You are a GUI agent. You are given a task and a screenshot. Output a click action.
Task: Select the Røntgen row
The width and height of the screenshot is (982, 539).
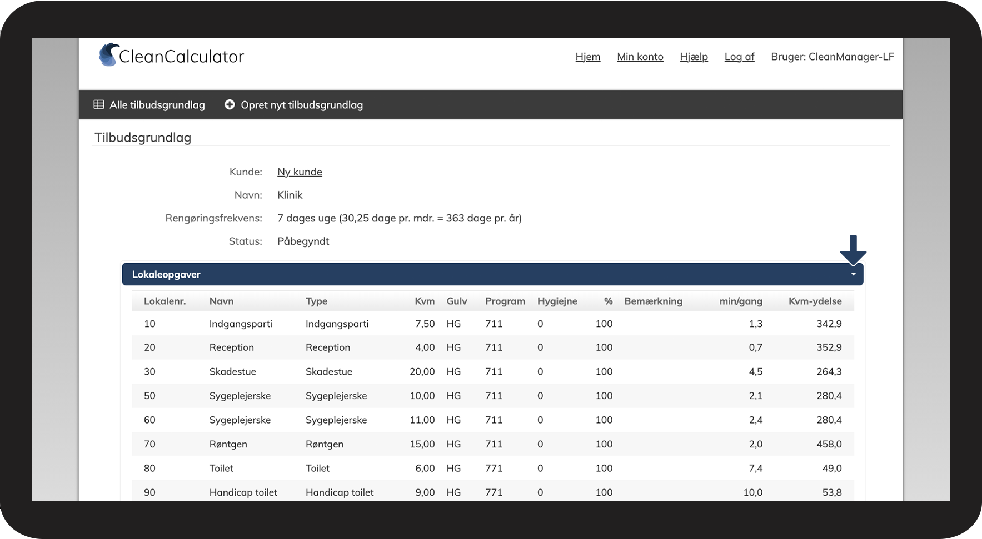492,444
